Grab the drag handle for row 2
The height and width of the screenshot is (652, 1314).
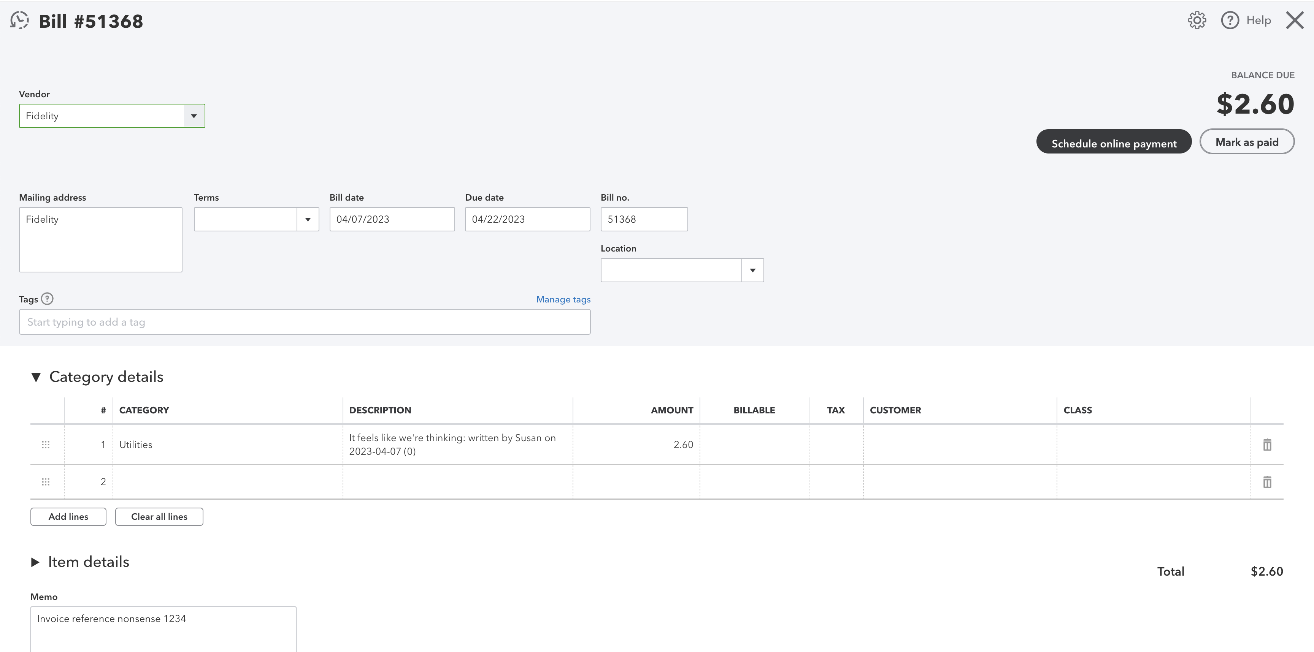coord(45,482)
